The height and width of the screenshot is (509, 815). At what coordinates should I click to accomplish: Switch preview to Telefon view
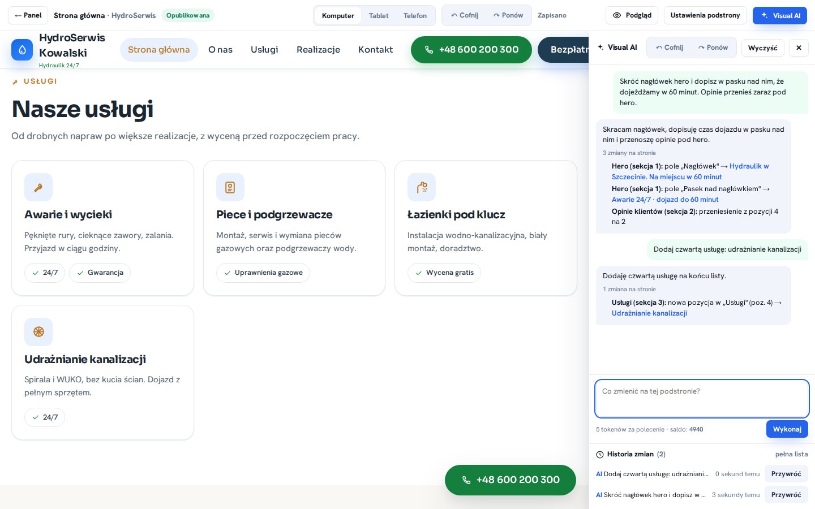click(x=415, y=15)
